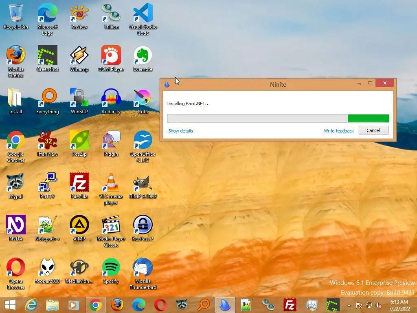This screenshot has width=417, height=313.
Task: Select the IrfanView desktop icon
Action: pos(47,144)
